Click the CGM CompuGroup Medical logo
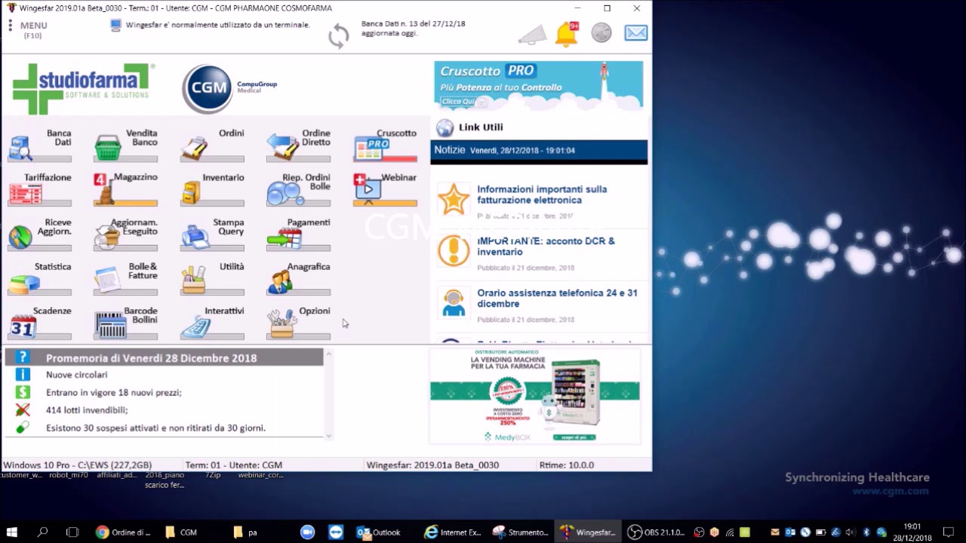 pos(229,88)
